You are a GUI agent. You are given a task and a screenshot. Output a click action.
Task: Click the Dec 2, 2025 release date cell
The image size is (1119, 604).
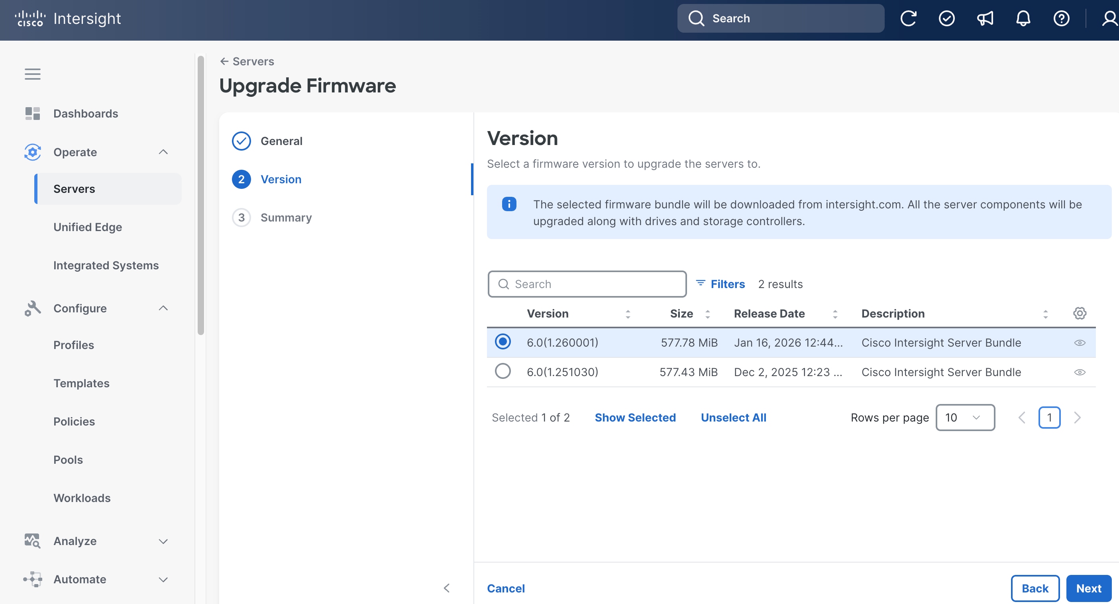point(788,372)
